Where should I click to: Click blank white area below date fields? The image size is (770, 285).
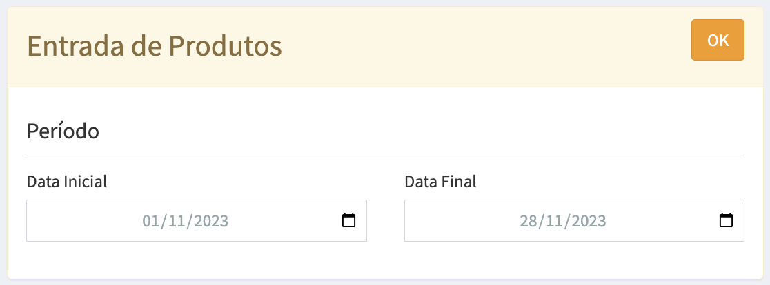385,260
